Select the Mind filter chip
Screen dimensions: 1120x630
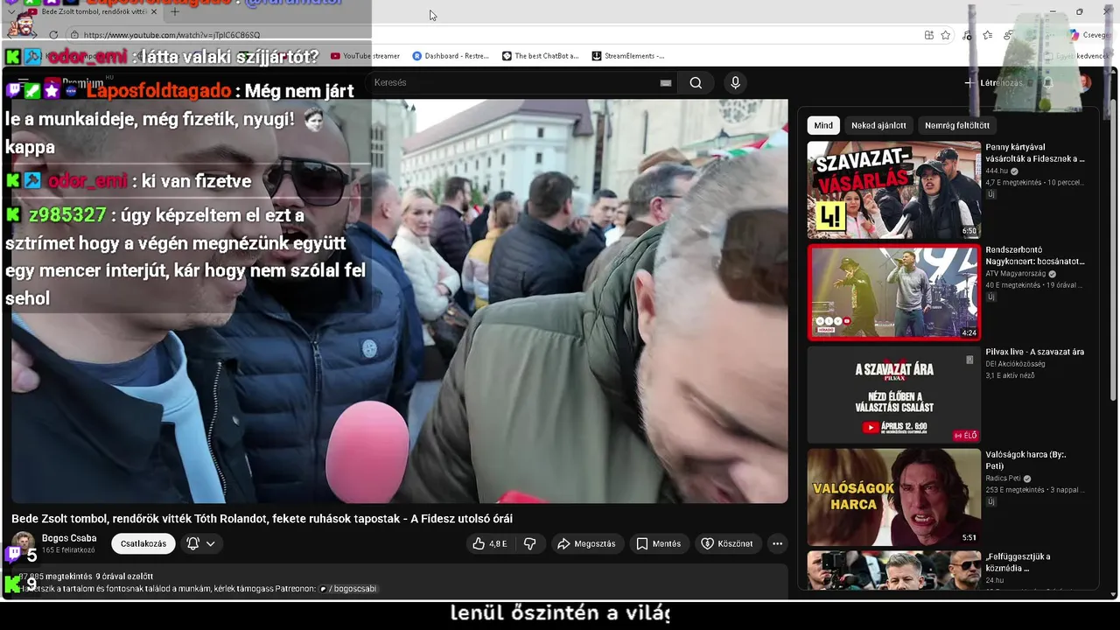pos(823,125)
